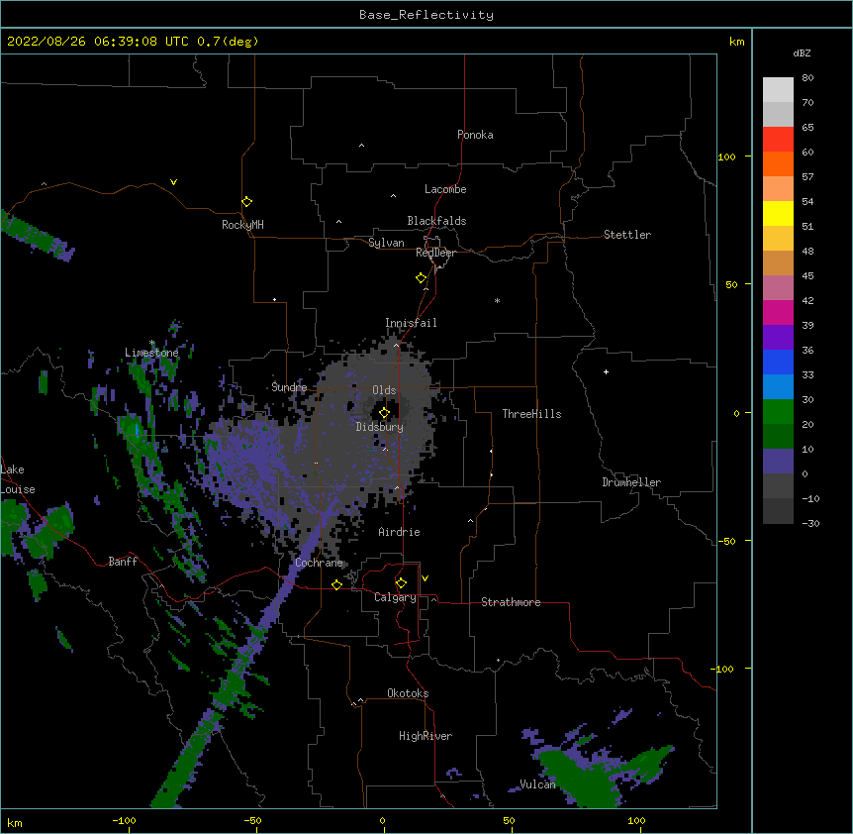
Task: Click the RedDeer city label
Action: coord(435,253)
